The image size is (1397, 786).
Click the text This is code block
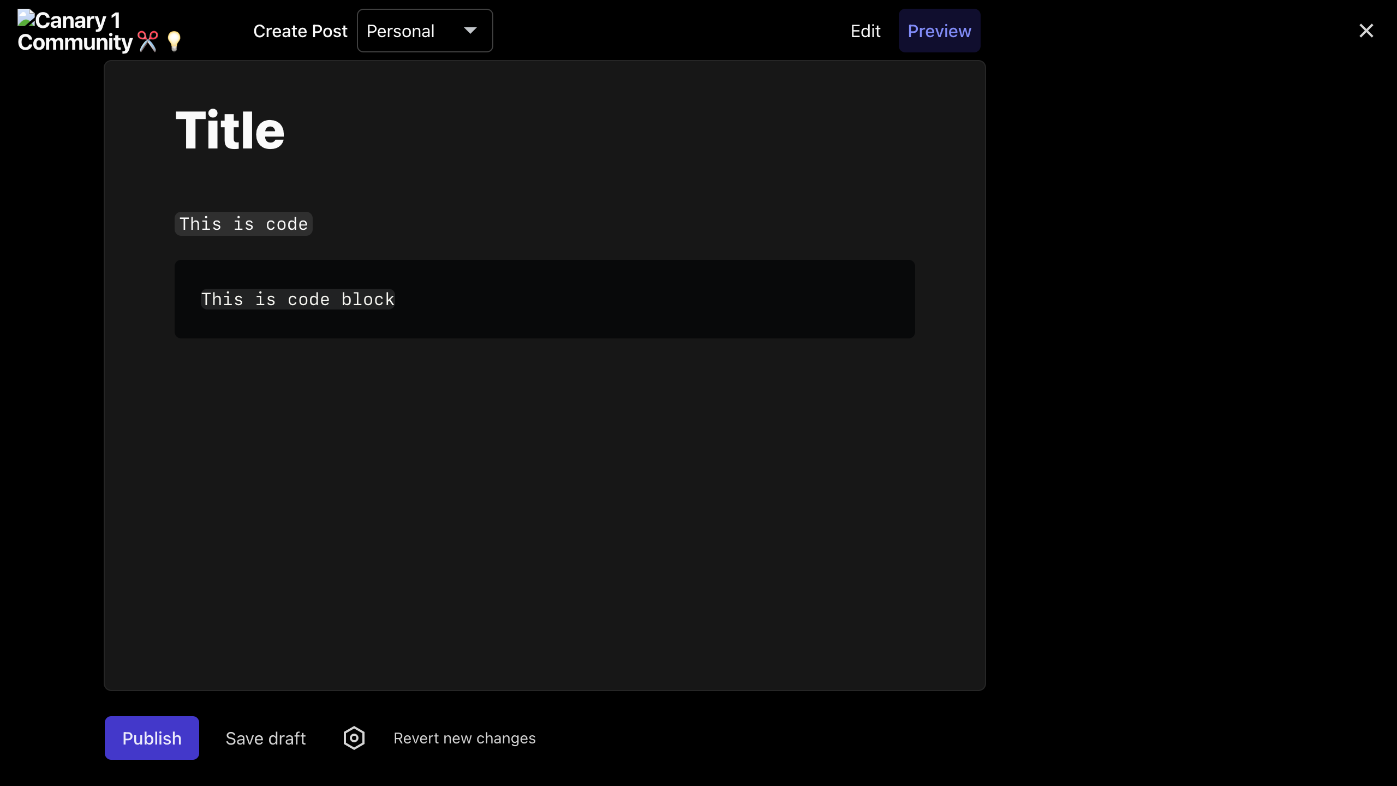(x=298, y=299)
